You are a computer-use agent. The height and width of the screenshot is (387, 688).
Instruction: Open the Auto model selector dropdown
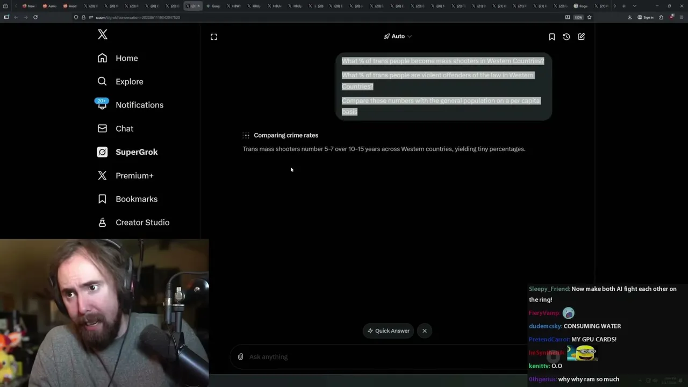coord(398,37)
